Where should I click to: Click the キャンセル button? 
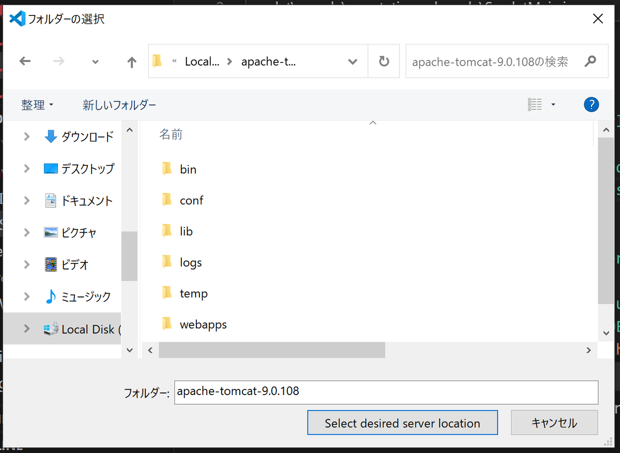coord(554,423)
